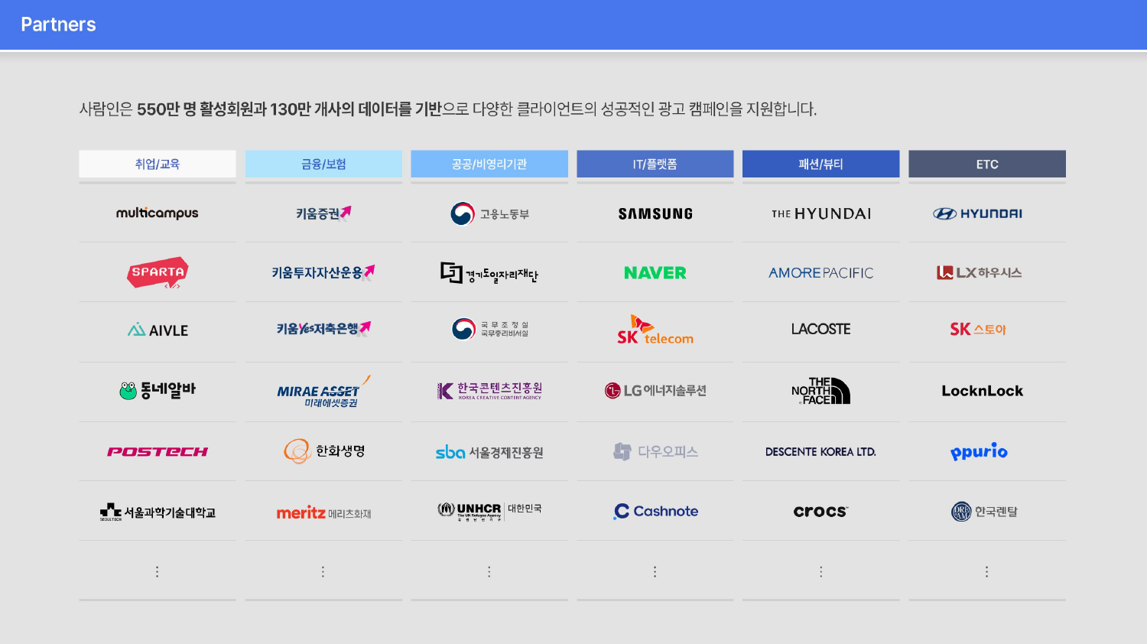Click the DESCENTE KOREA LTD. logo
The width and height of the screenshot is (1147, 644).
click(821, 452)
